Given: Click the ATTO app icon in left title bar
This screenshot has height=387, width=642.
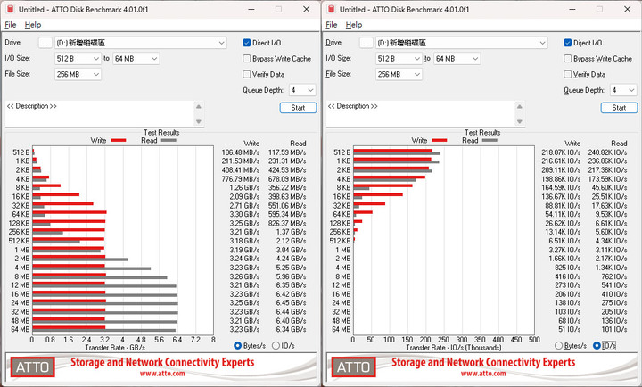Looking at the screenshot, I should [x=11, y=9].
